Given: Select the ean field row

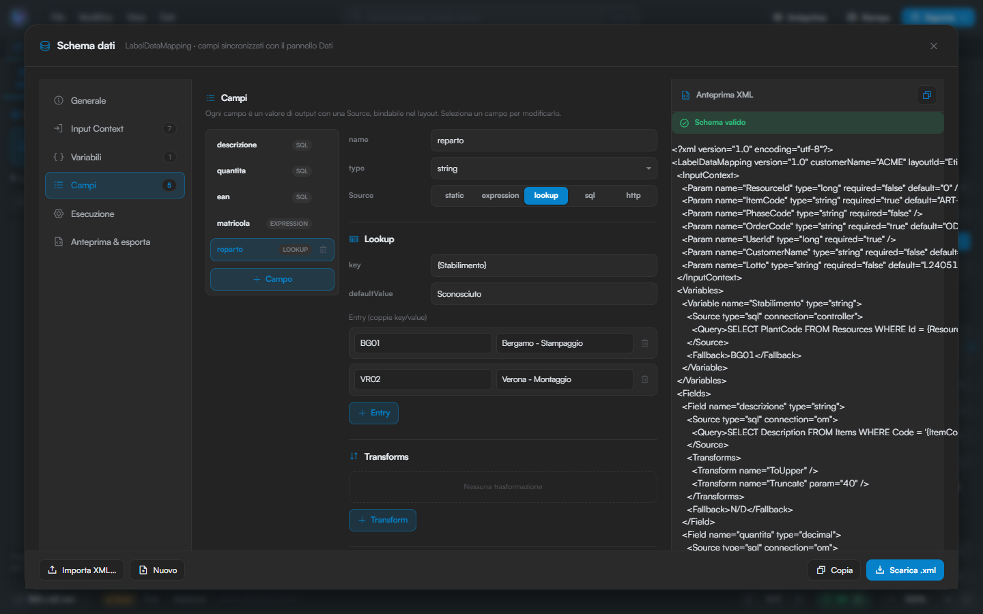Looking at the screenshot, I should click(x=272, y=197).
